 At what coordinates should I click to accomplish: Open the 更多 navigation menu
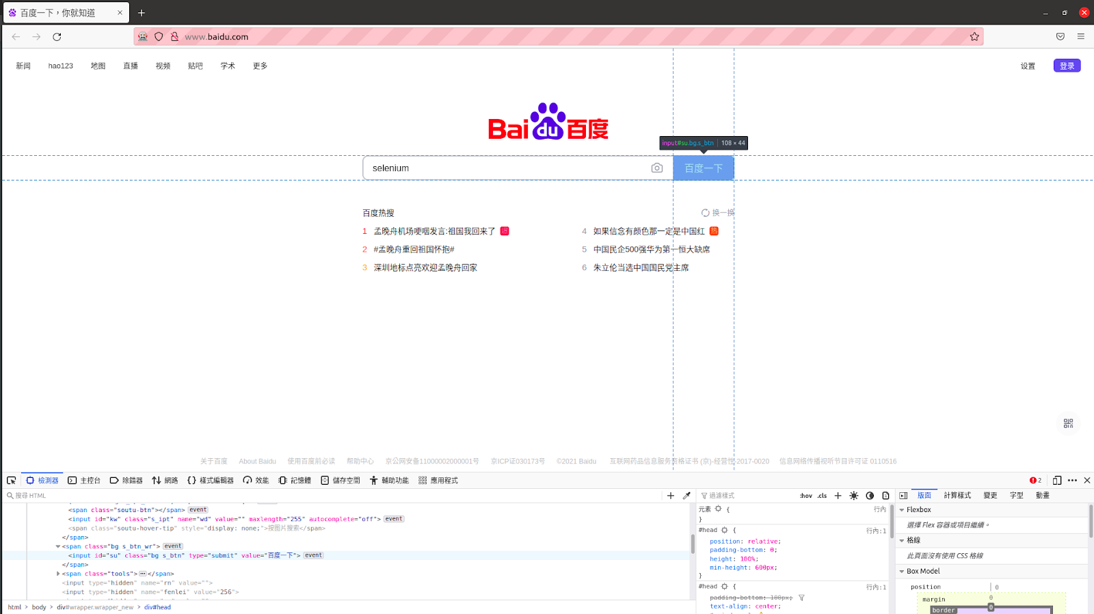pos(261,66)
